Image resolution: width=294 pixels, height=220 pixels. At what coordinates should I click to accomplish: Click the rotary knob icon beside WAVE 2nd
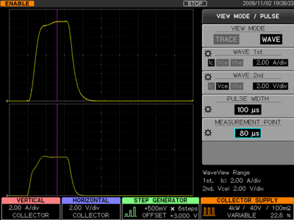coord(208,77)
